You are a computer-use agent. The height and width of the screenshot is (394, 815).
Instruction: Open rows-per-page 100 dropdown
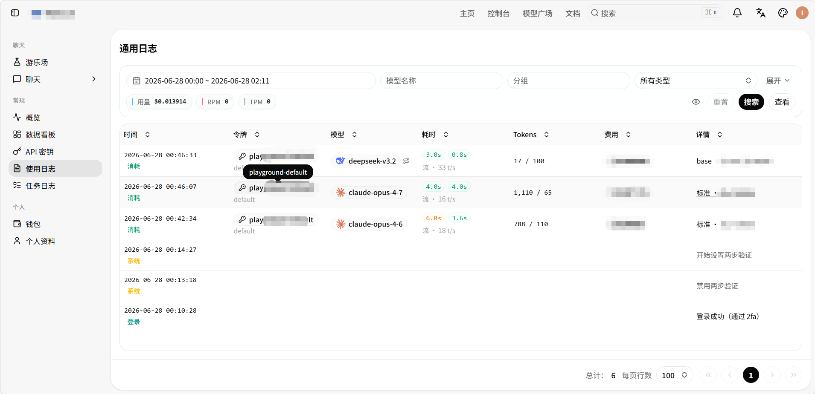click(x=675, y=375)
